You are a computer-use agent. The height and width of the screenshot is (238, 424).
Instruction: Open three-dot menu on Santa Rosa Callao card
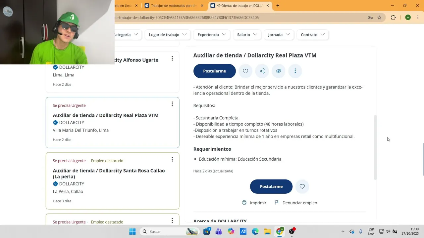172,159
